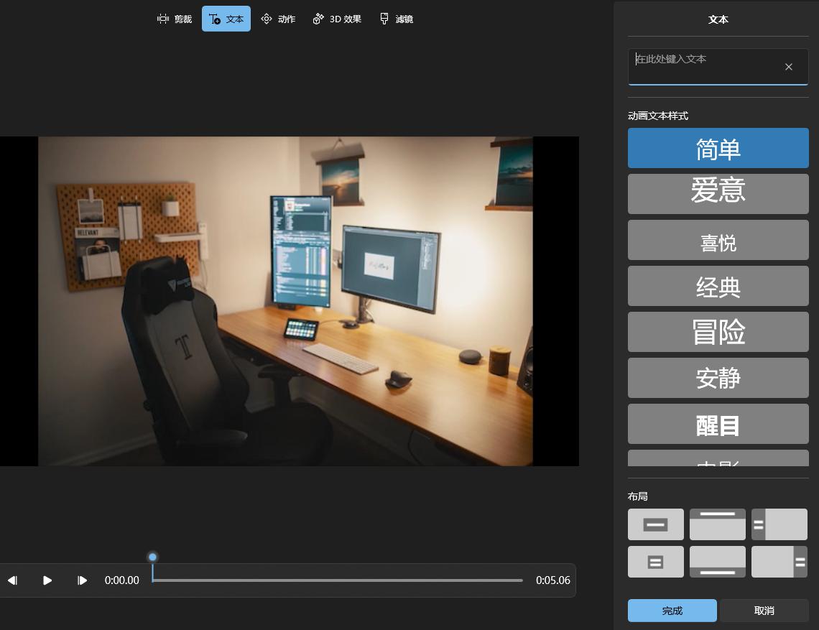Viewport: 819px width, 630px height.
Task: Step forward to the next frame
Action: pos(82,580)
